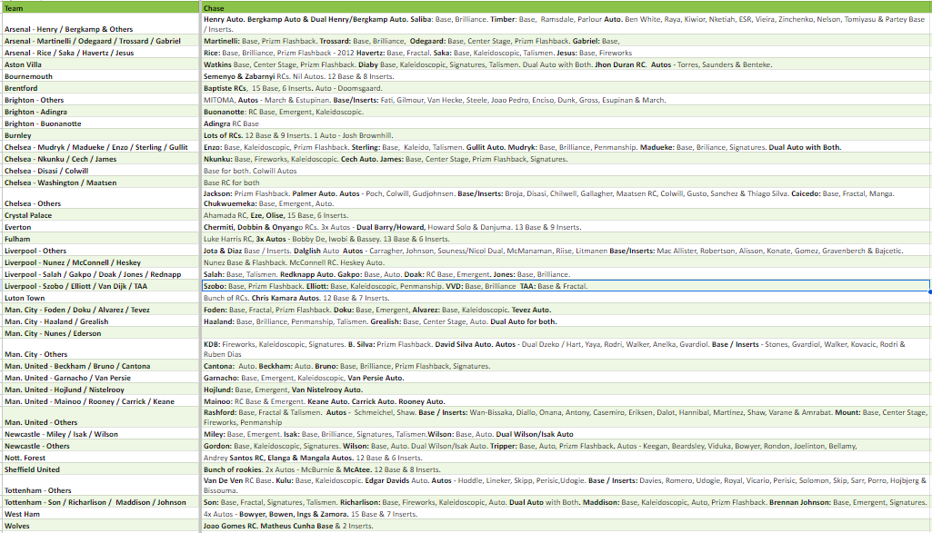Click the chase cell starting 'Baptiste RCs'
932x533 pixels.
pos(564,89)
